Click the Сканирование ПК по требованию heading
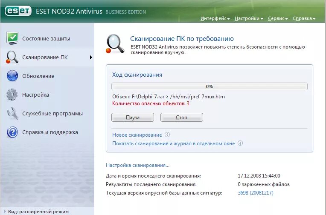Image resolution: width=326 pixels, height=215 pixels. [x=182, y=39]
